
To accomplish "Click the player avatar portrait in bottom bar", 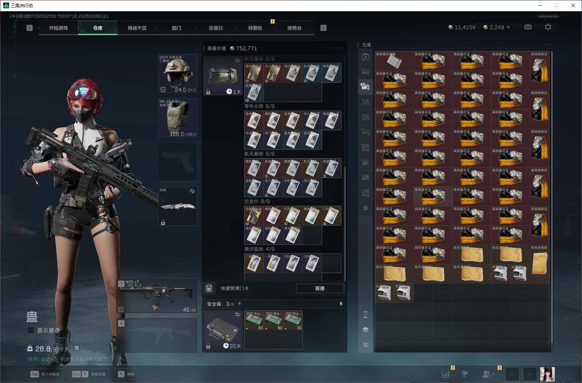I will 547,374.
